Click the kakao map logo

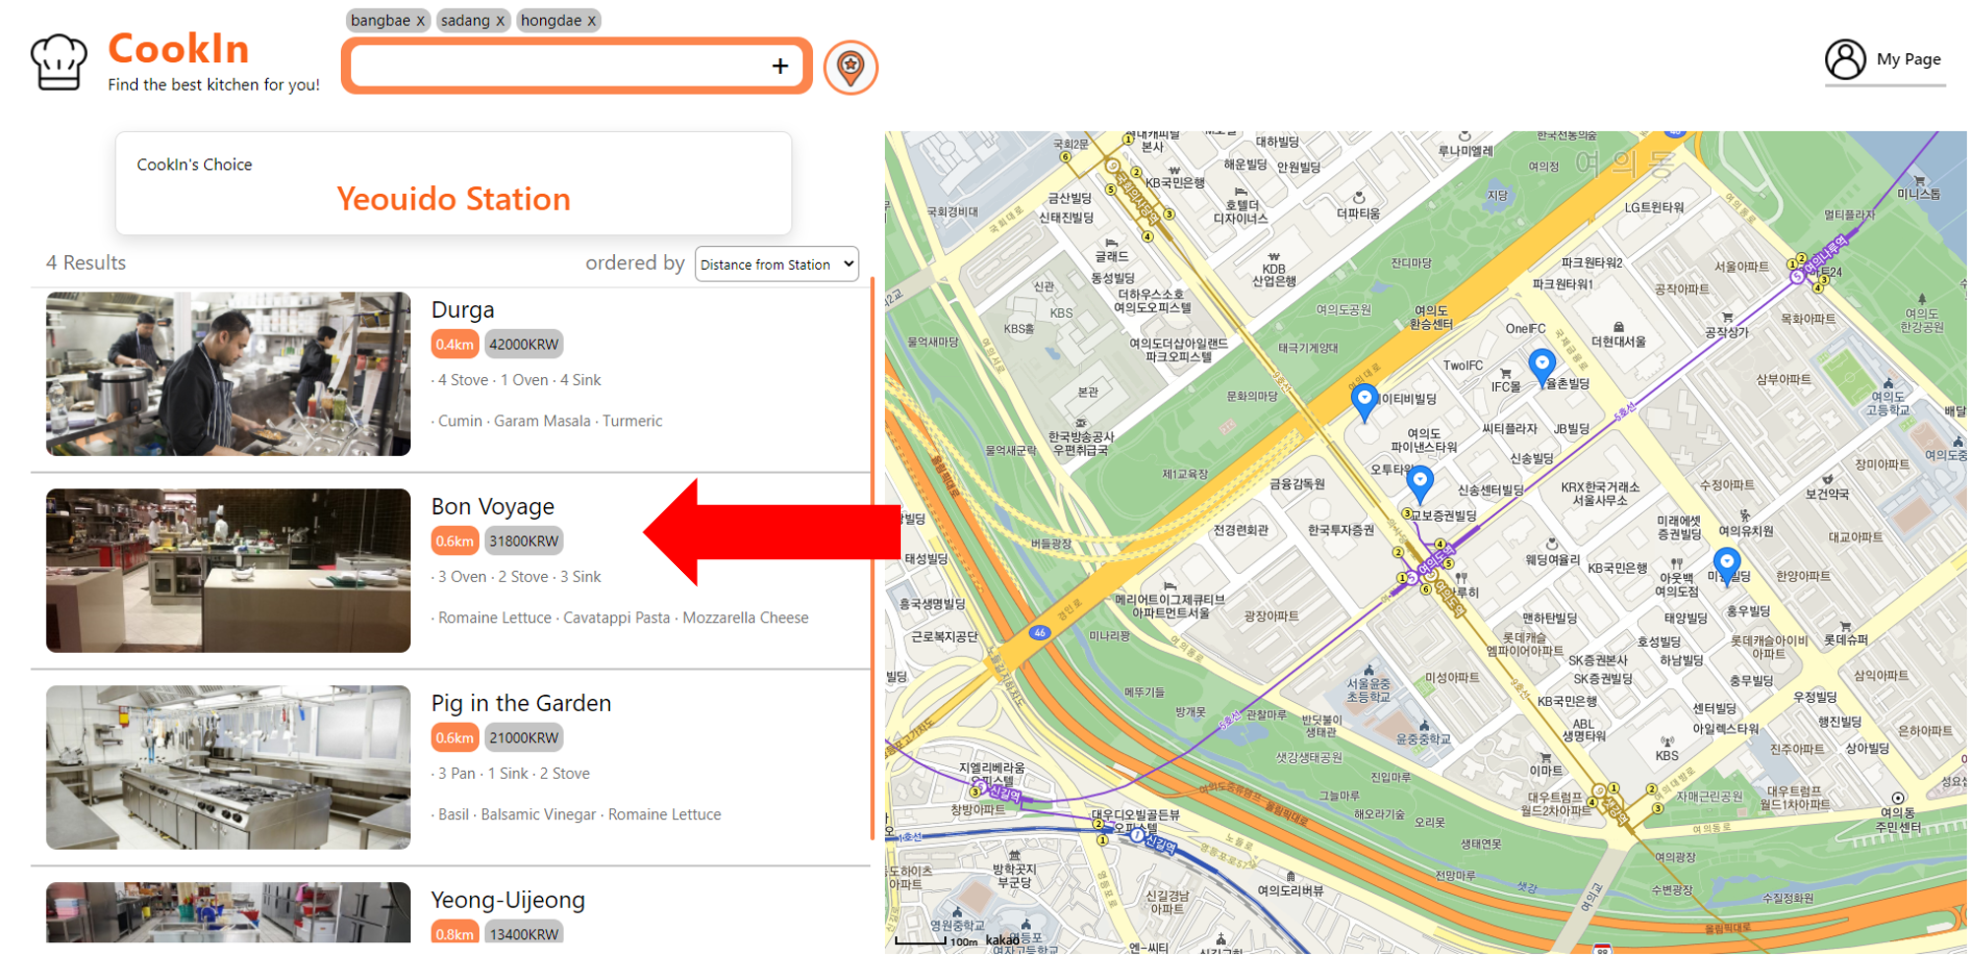coord(1002,939)
